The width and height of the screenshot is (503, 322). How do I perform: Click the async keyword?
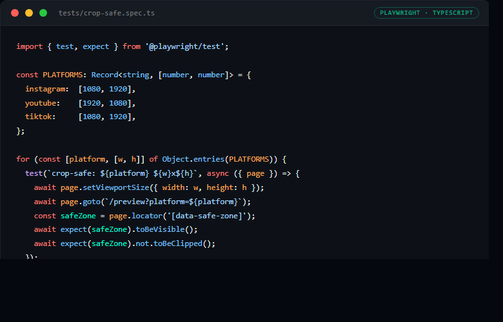[x=217, y=174]
